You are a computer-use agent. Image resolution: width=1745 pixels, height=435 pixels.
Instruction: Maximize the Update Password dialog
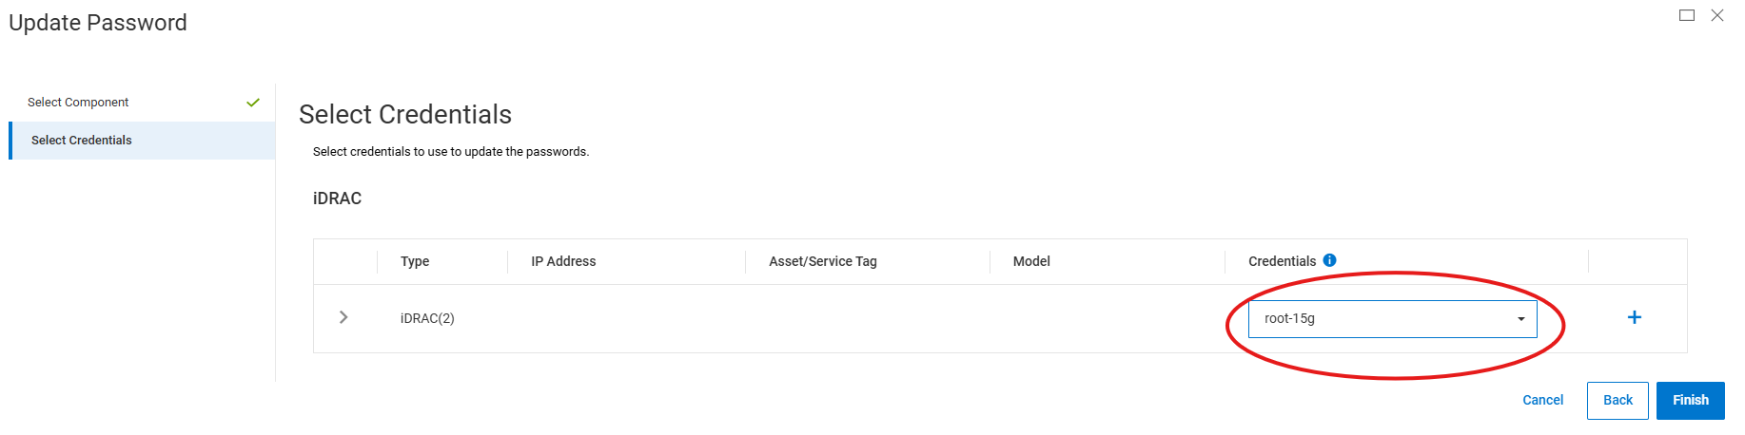coord(1687,15)
